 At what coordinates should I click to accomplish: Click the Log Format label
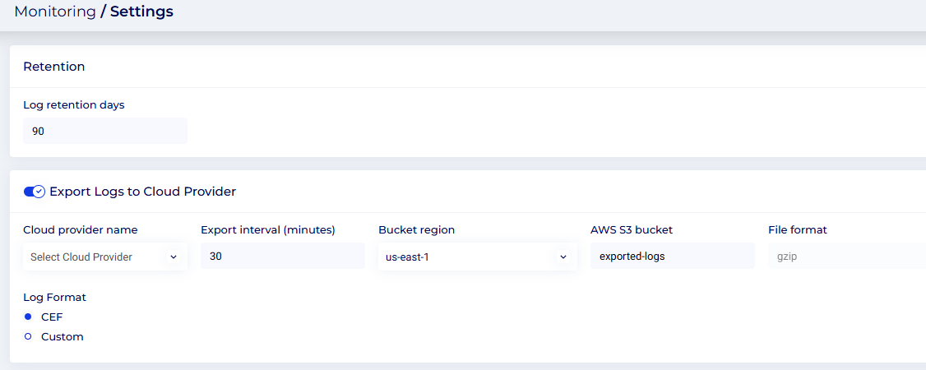(54, 297)
